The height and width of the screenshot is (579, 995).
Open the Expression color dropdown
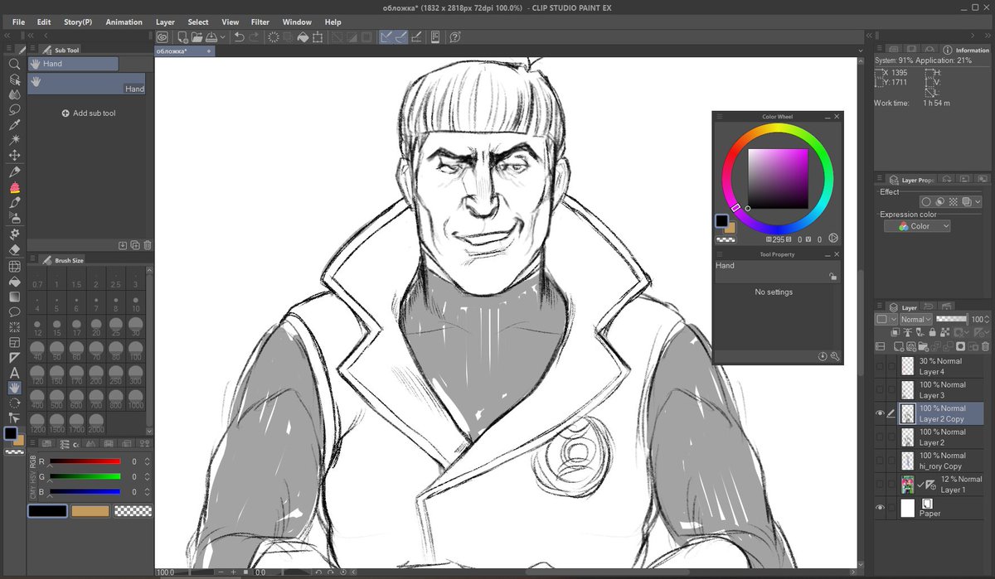pyautogui.click(x=916, y=225)
